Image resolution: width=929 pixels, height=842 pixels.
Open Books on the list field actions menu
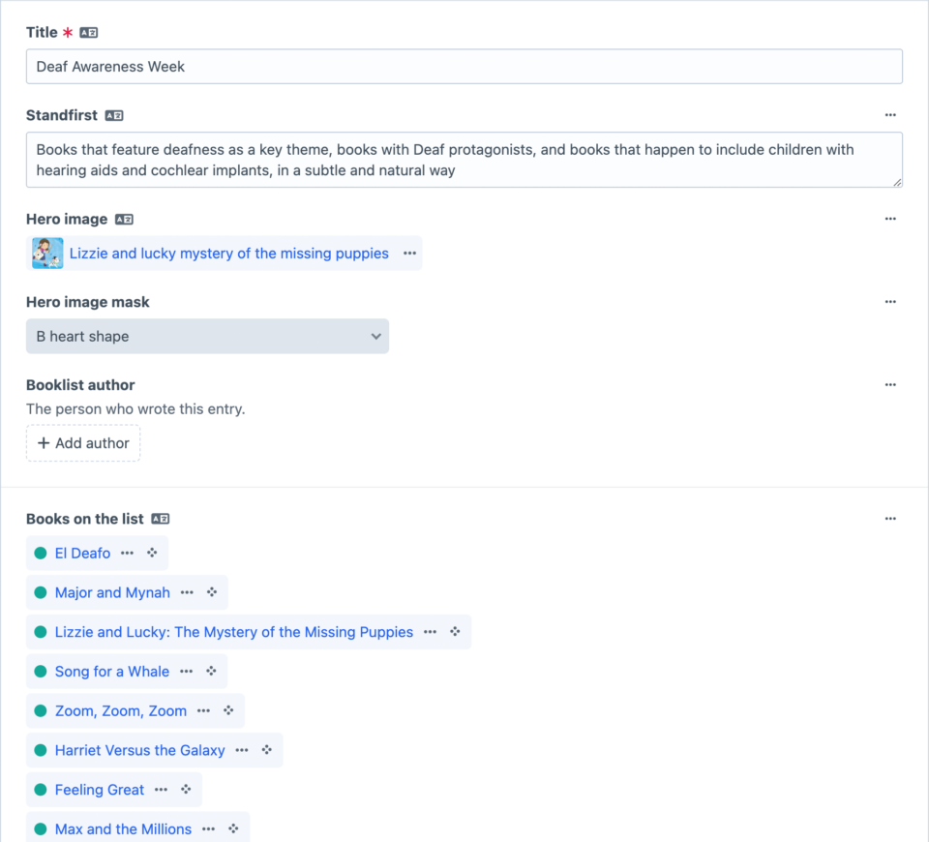click(x=890, y=519)
